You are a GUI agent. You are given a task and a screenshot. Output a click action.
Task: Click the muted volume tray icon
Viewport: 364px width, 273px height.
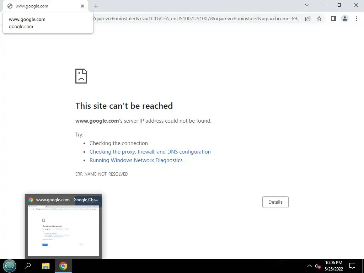pos(318,266)
